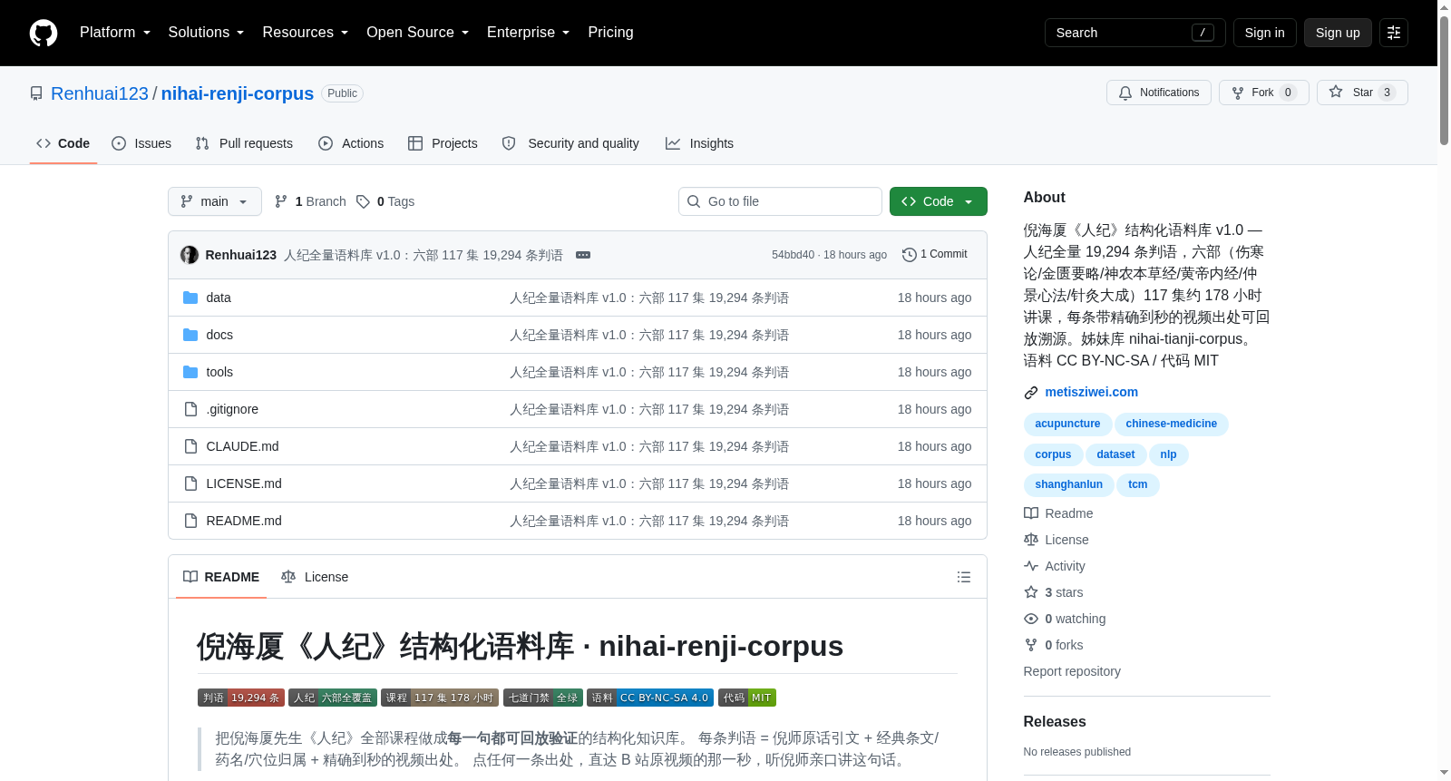Expand the Solutions menu

pyautogui.click(x=206, y=33)
